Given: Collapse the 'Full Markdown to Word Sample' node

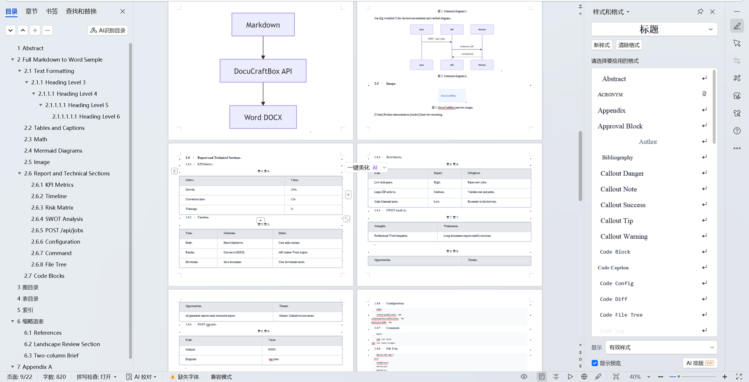Looking at the screenshot, I should click(13, 60).
